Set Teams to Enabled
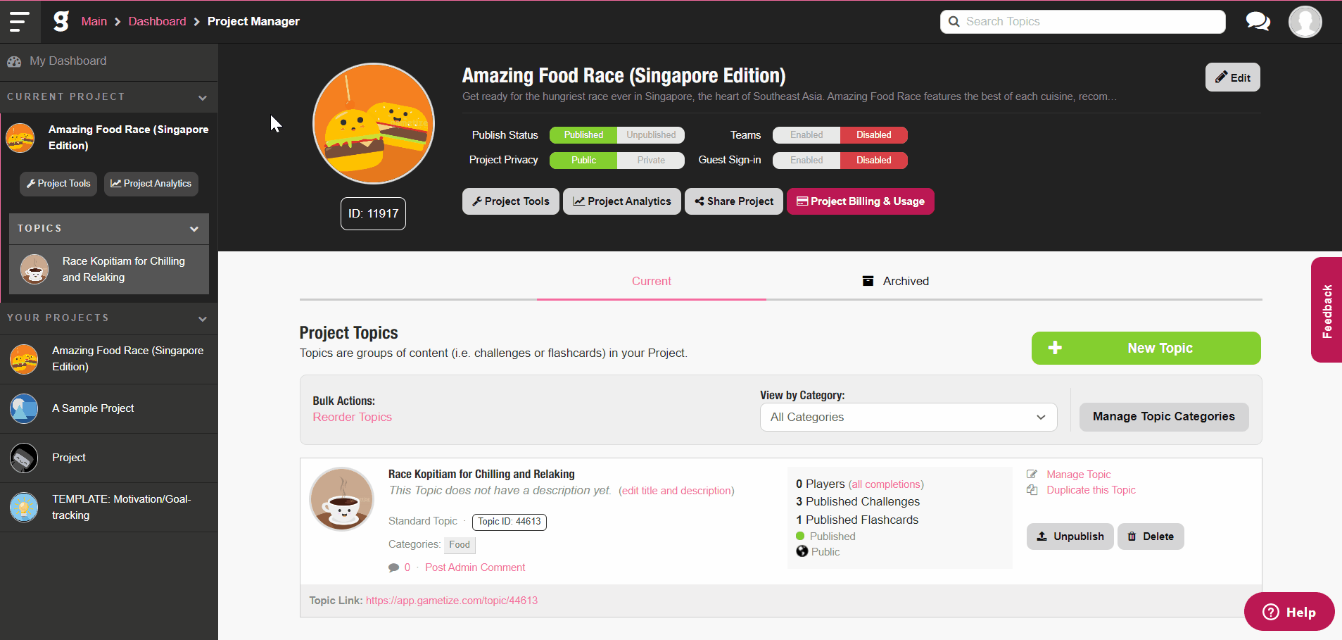1342x640 pixels. pyautogui.click(x=806, y=134)
